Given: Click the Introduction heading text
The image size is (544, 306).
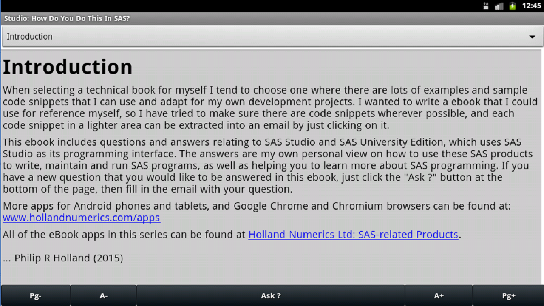Looking at the screenshot, I should tap(68, 67).
